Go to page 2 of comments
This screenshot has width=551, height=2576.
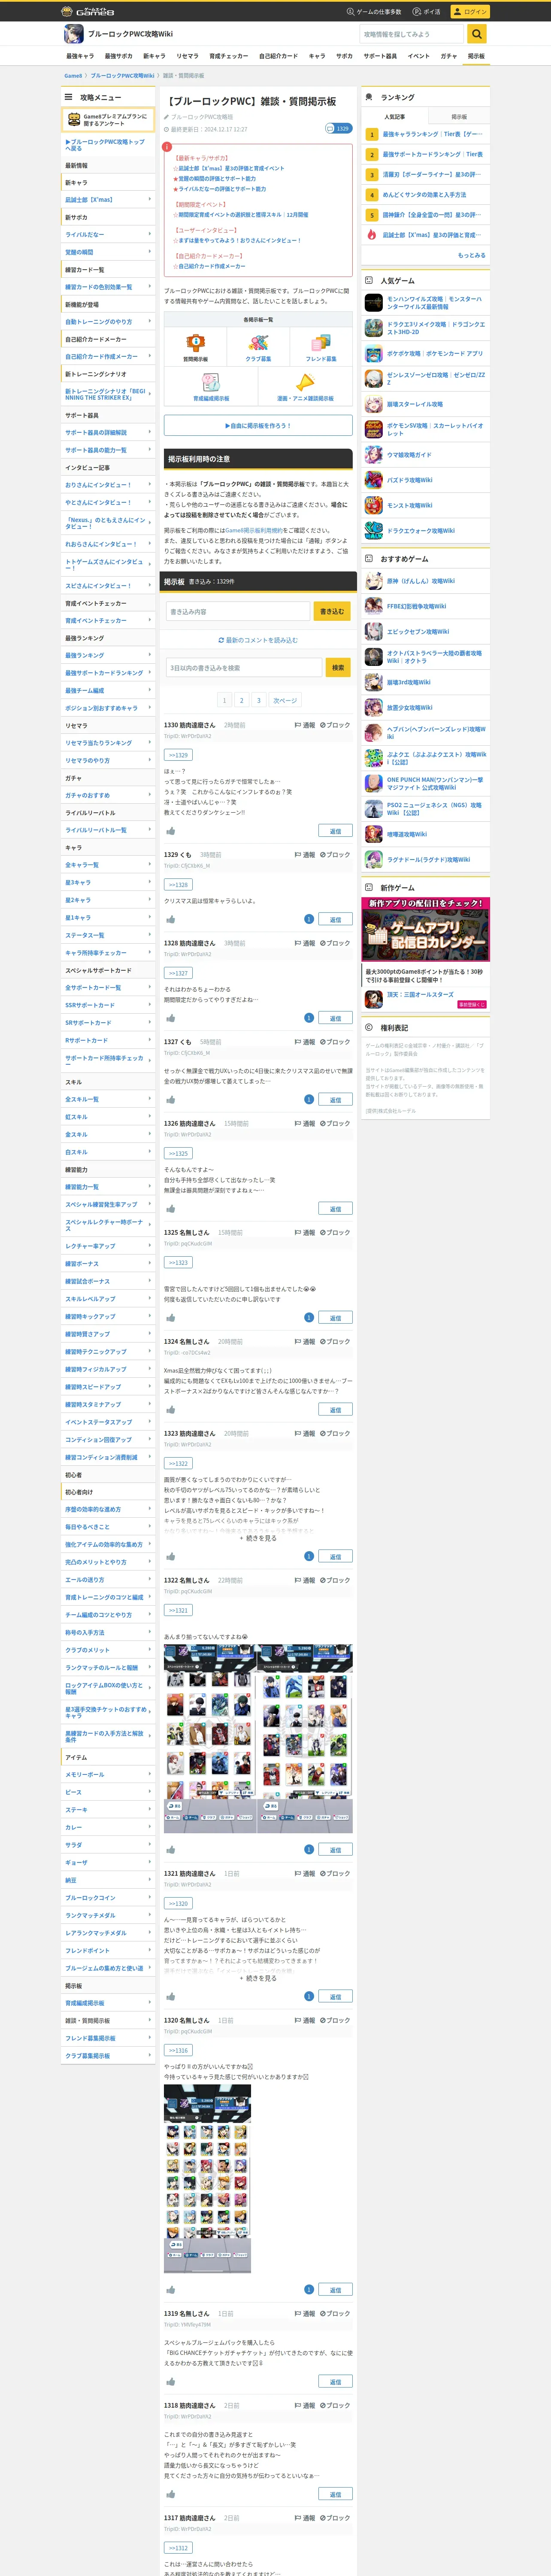pyautogui.click(x=241, y=700)
